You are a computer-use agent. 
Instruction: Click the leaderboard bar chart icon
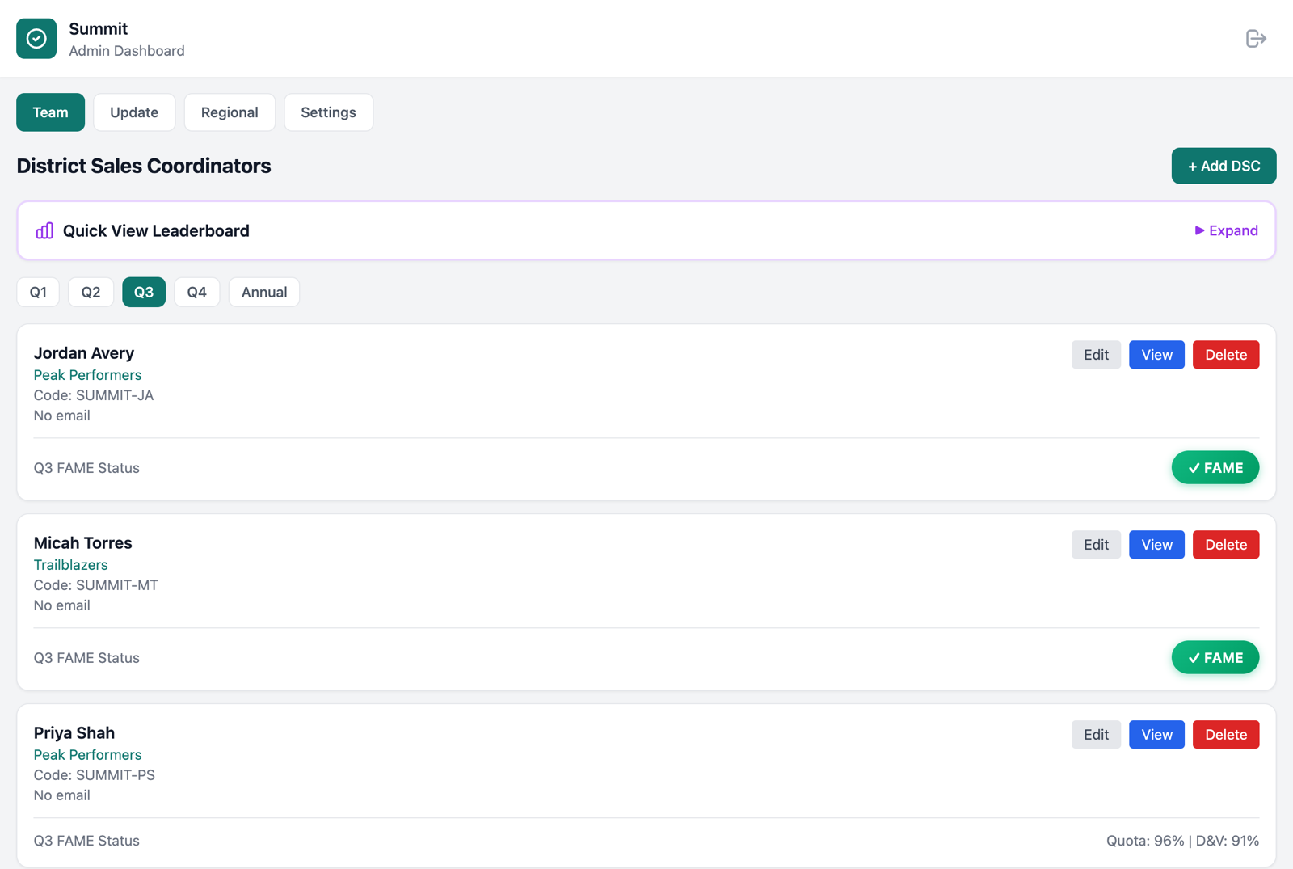[x=44, y=230]
